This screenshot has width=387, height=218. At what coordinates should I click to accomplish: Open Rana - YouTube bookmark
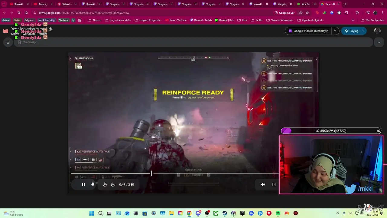[176, 20]
